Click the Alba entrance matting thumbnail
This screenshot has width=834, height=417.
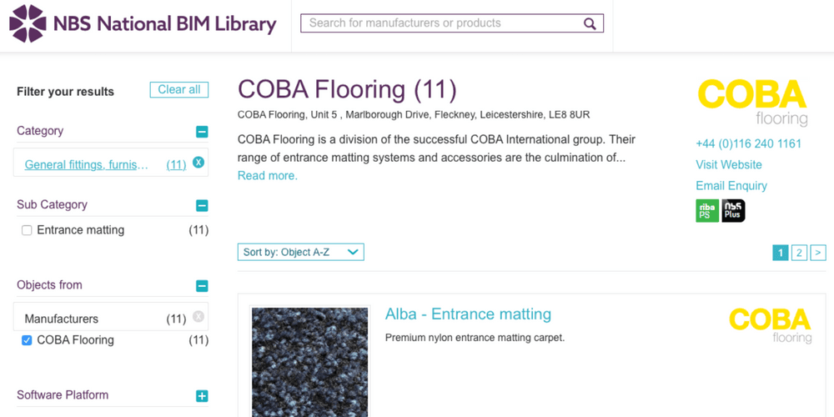tap(309, 362)
